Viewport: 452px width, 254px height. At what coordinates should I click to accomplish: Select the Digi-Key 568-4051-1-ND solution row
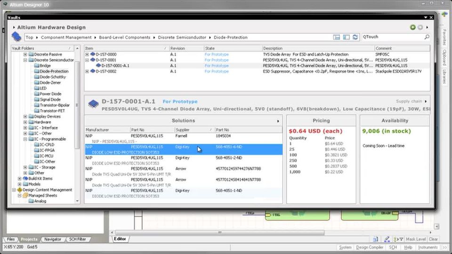[x=184, y=193]
